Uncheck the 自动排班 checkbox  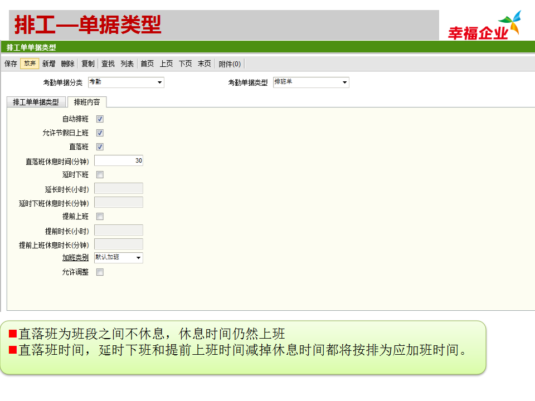(100, 119)
